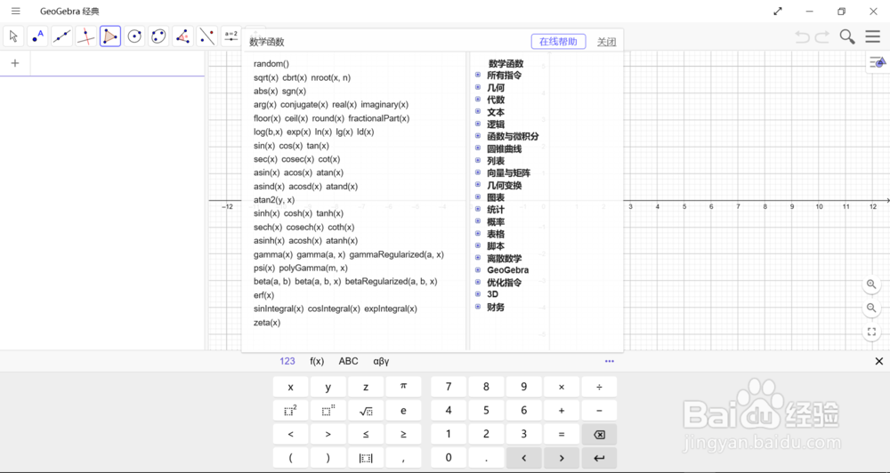Close the on-screen keyboard

[879, 361]
